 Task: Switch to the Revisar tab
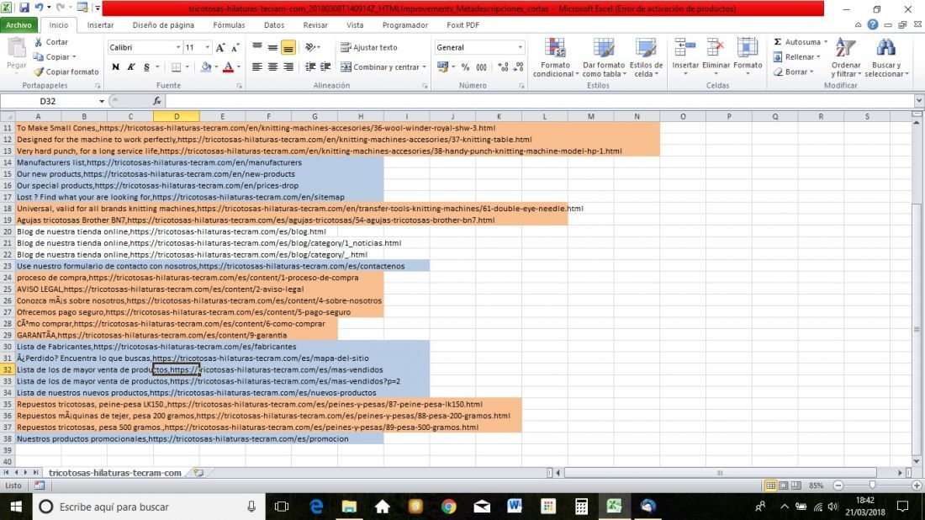point(315,24)
